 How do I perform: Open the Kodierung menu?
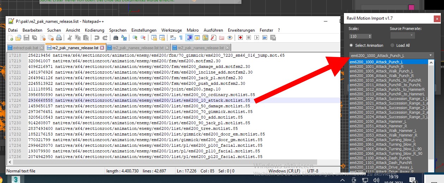(94, 30)
